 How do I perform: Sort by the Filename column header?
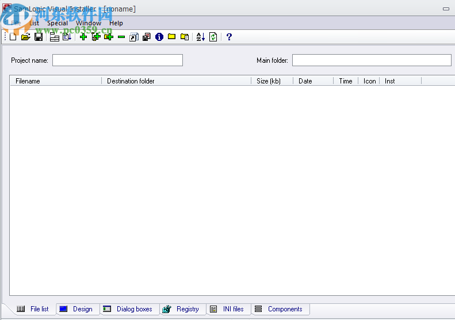pos(56,81)
